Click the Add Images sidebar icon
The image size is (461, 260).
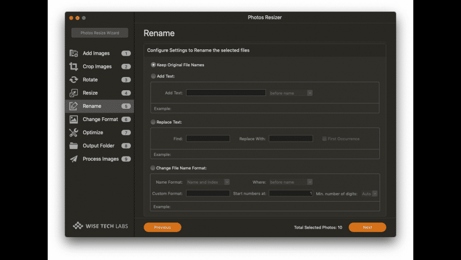click(74, 54)
